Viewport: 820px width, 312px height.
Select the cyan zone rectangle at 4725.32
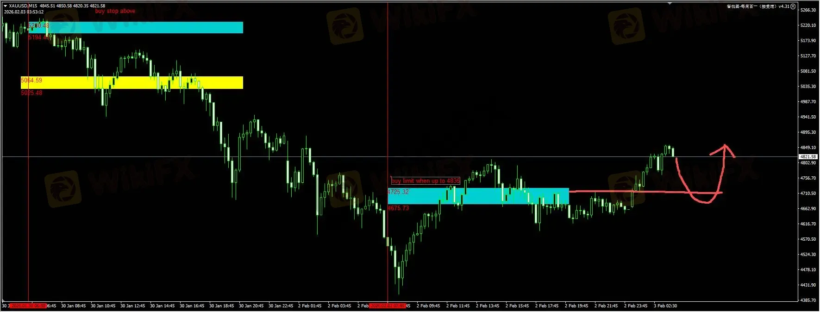point(478,196)
